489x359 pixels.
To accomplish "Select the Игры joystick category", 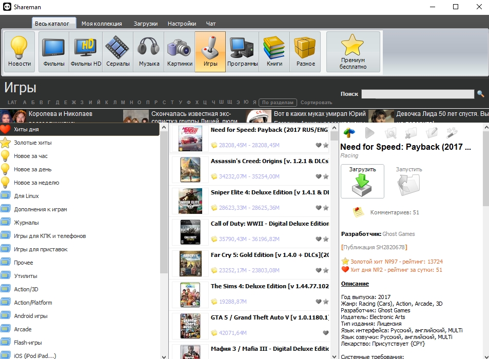I will click(210, 52).
